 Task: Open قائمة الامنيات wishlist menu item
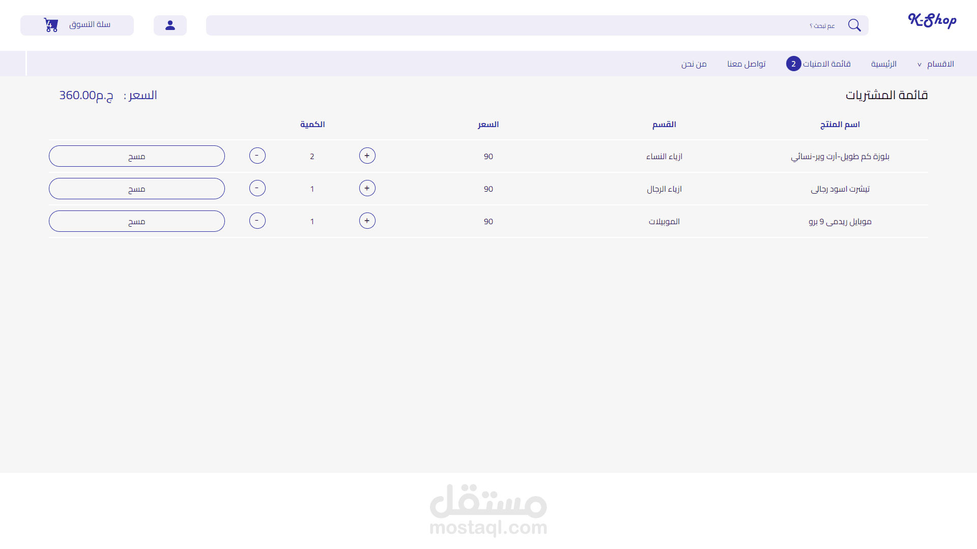[x=826, y=64]
